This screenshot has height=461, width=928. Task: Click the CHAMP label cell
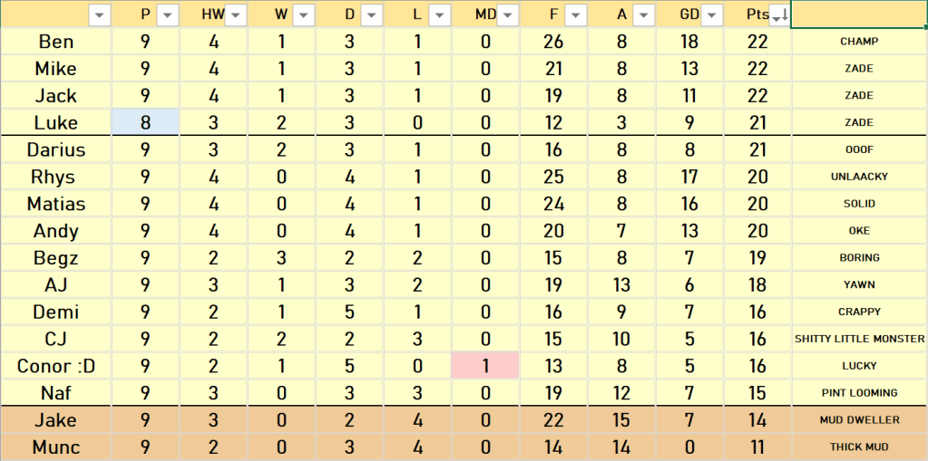point(858,42)
